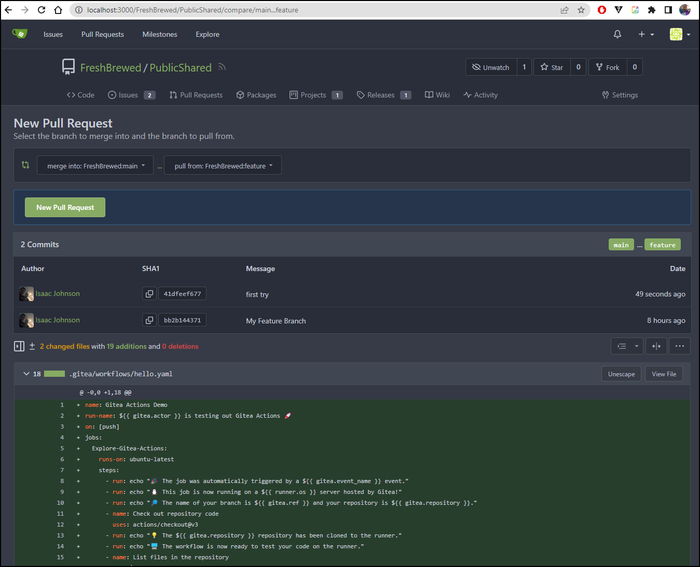Expand diff stats plus-minus icon
The width and height of the screenshot is (700, 567).
click(x=32, y=346)
